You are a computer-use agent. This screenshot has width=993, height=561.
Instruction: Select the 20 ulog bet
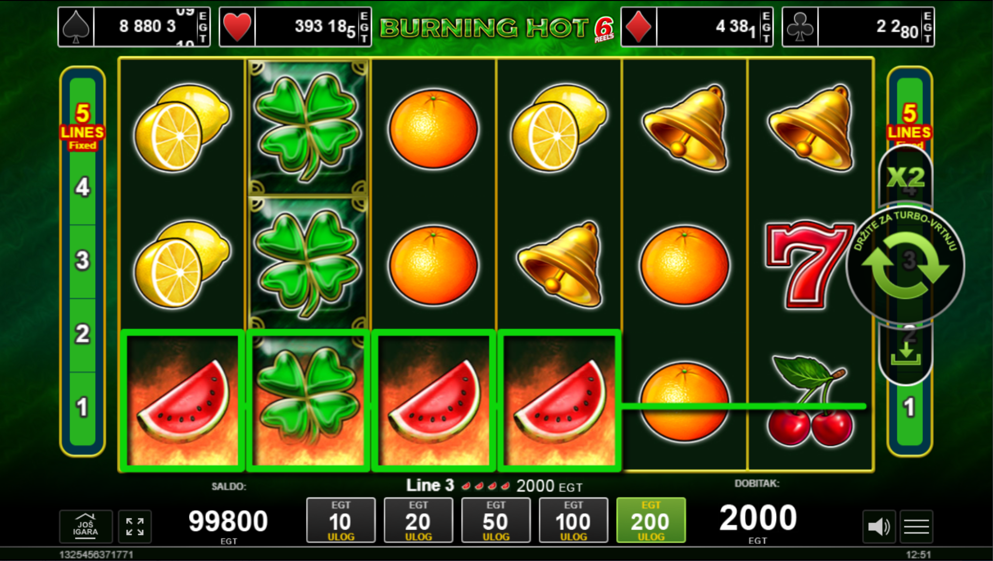click(x=418, y=520)
